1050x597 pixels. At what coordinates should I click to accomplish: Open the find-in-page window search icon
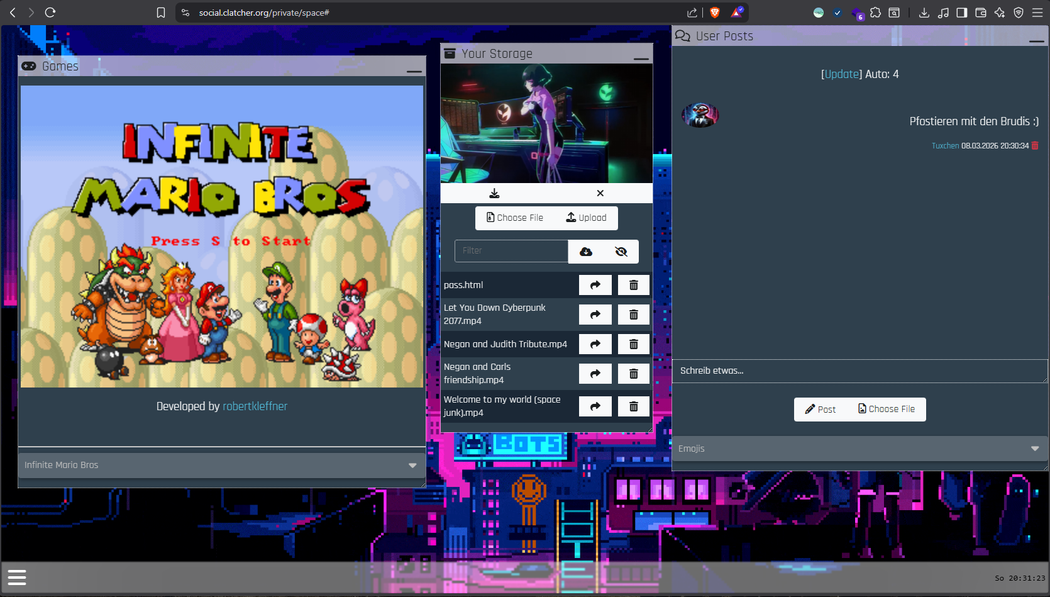[894, 13]
